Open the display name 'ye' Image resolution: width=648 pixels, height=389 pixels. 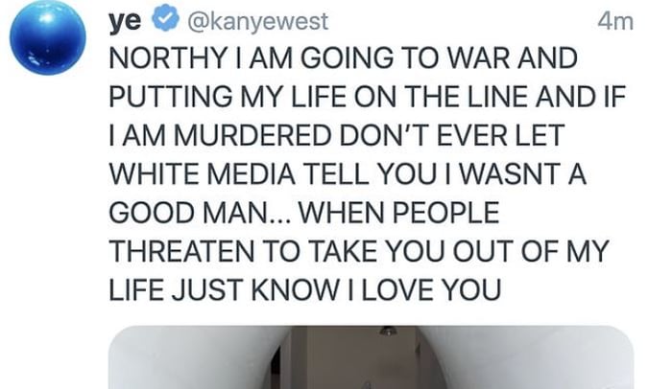pos(125,21)
